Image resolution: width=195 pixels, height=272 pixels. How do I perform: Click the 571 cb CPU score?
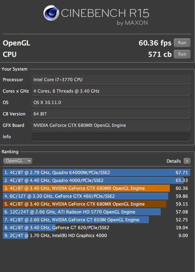click(160, 54)
